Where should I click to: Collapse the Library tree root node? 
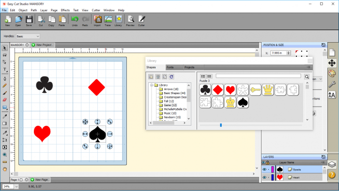point(152,85)
